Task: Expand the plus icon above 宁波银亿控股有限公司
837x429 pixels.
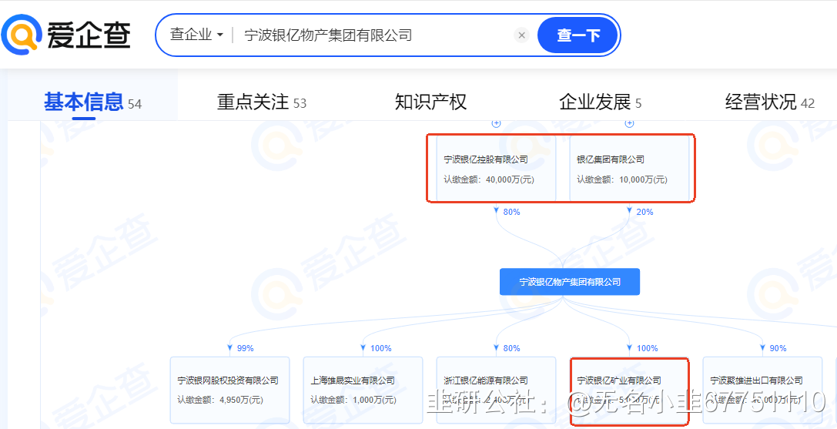Action: [497, 123]
